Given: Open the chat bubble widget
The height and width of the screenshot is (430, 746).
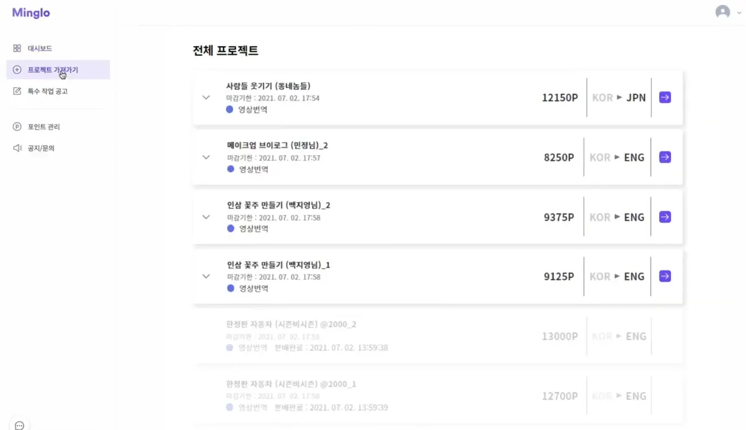Looking at the screenshot, I should click(x=19, y=425).
